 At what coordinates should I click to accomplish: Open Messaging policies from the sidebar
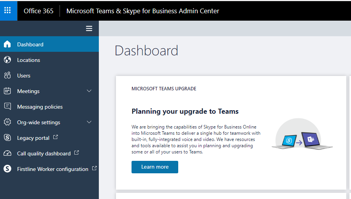point(40,107)
